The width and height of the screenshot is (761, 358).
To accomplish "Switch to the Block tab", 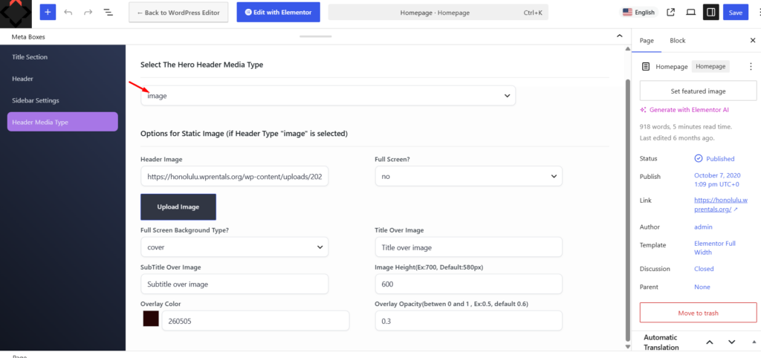I will tap(678, 40).
